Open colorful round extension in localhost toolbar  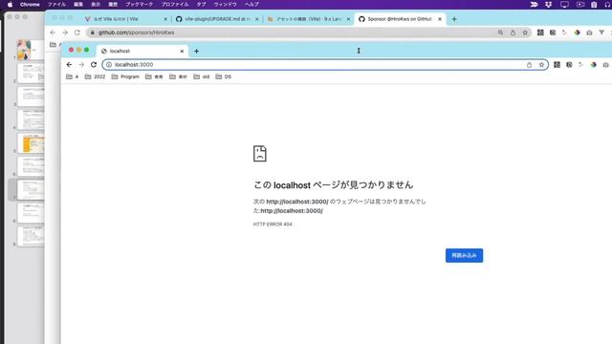pyautogui.click(x=593, y=65)
